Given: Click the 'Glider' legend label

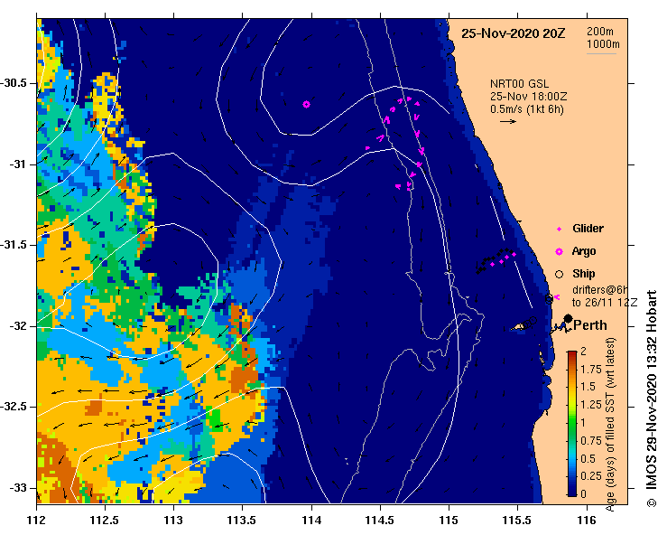Looking at the screenshot, I should coord(588,229).
